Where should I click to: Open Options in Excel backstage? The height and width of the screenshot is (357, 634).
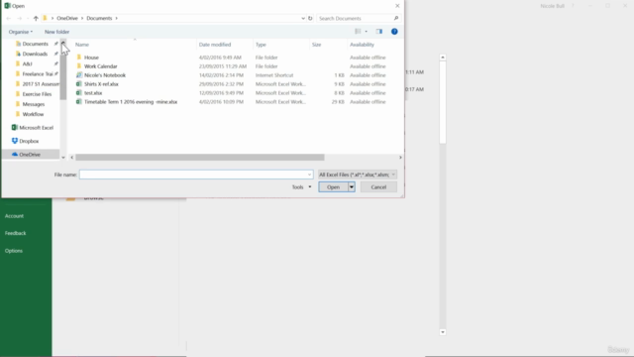tap(14, 251)
